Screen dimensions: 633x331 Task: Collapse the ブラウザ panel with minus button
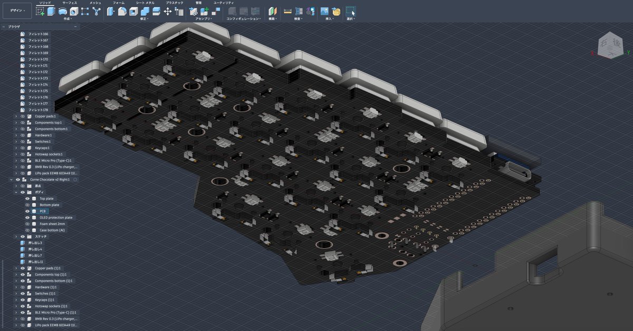(x=75, y=26)
